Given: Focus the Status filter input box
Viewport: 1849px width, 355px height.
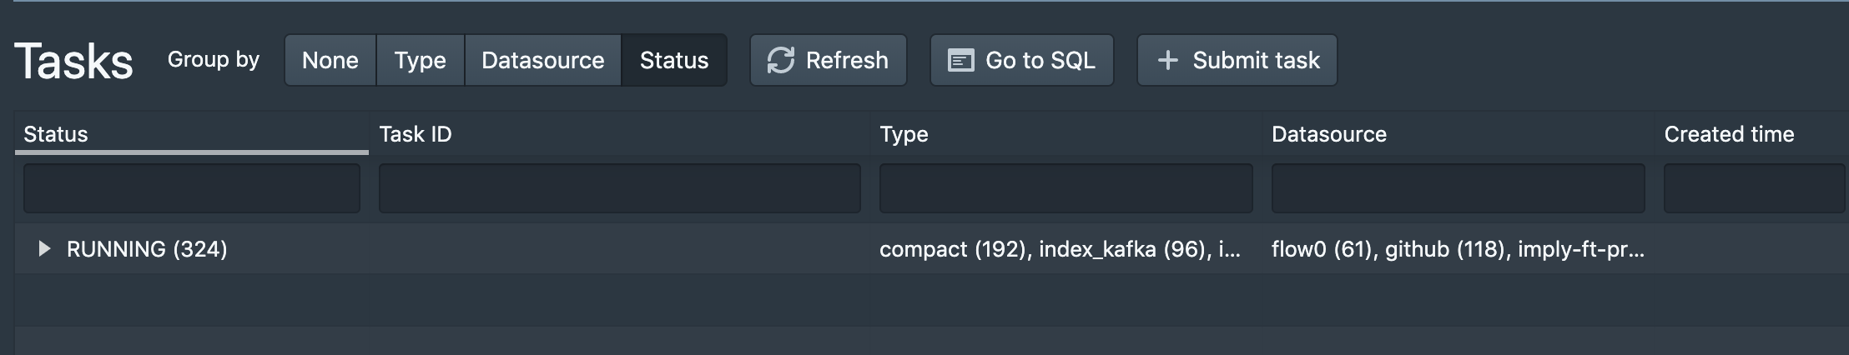Looking at the screenshot, I should click(192, 188).
